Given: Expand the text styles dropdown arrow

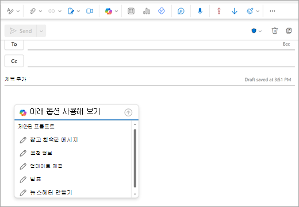Looking at the screenshot, I should 18,11.
